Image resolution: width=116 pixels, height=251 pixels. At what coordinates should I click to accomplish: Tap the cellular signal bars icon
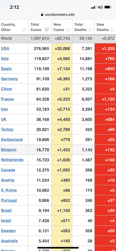point(93,7)
